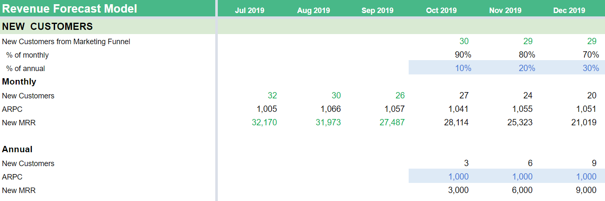Image resolution: width=605 pixels, height=201 pixels.
Task: Click the Annual ARPC input for Oct 2019
Action: (458, 177)
